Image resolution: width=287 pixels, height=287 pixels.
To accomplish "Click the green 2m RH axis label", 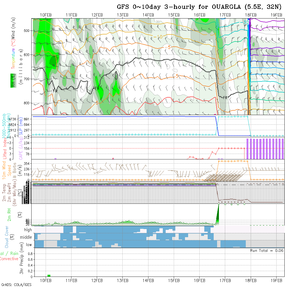I will [9, 214].
